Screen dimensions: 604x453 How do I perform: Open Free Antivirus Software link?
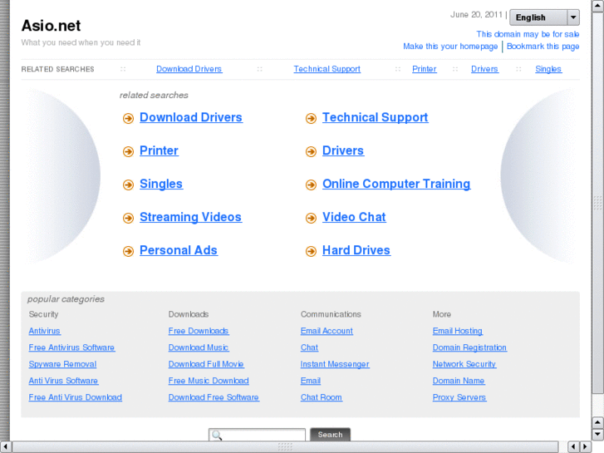tap(71, 347)
